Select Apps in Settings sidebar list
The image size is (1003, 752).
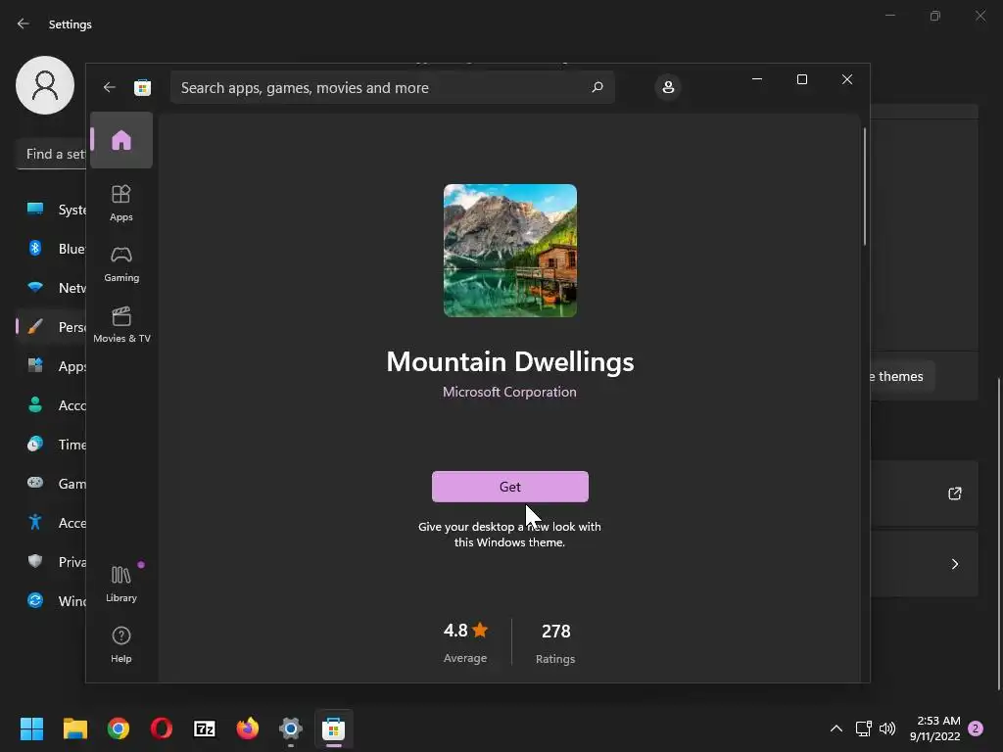click(x=51, y=366)
